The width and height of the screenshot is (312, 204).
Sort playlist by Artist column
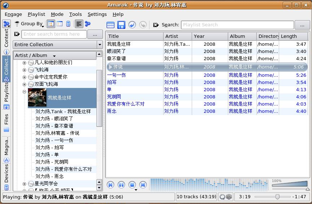point(178,36)
